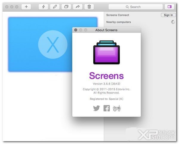Click the purple Screens title text
This screenshot has height=144, width=179.
107,76
